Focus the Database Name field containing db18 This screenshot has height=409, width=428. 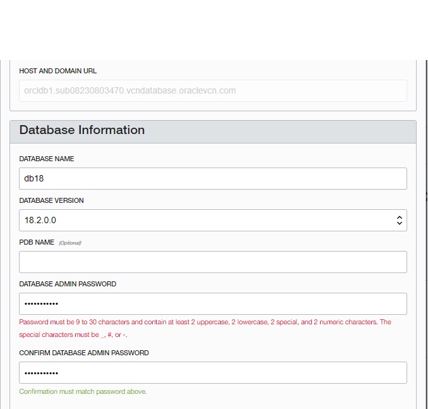tap(213, 178)
